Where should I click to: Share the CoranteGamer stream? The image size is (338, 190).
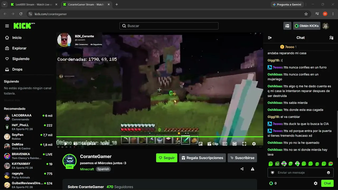coord(242,169)
